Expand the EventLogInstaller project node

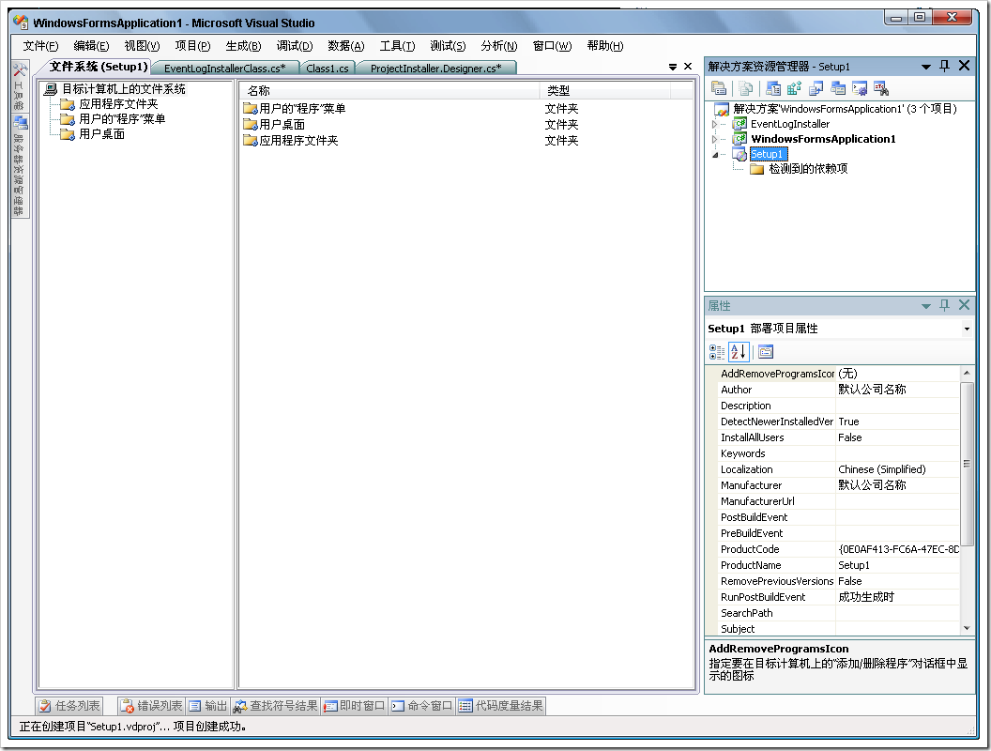[x=715, y=124]
